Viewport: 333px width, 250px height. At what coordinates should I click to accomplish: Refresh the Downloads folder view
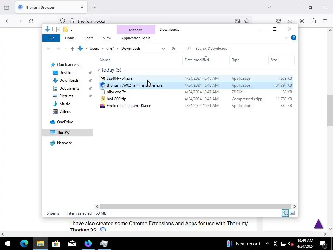(173, 49)
